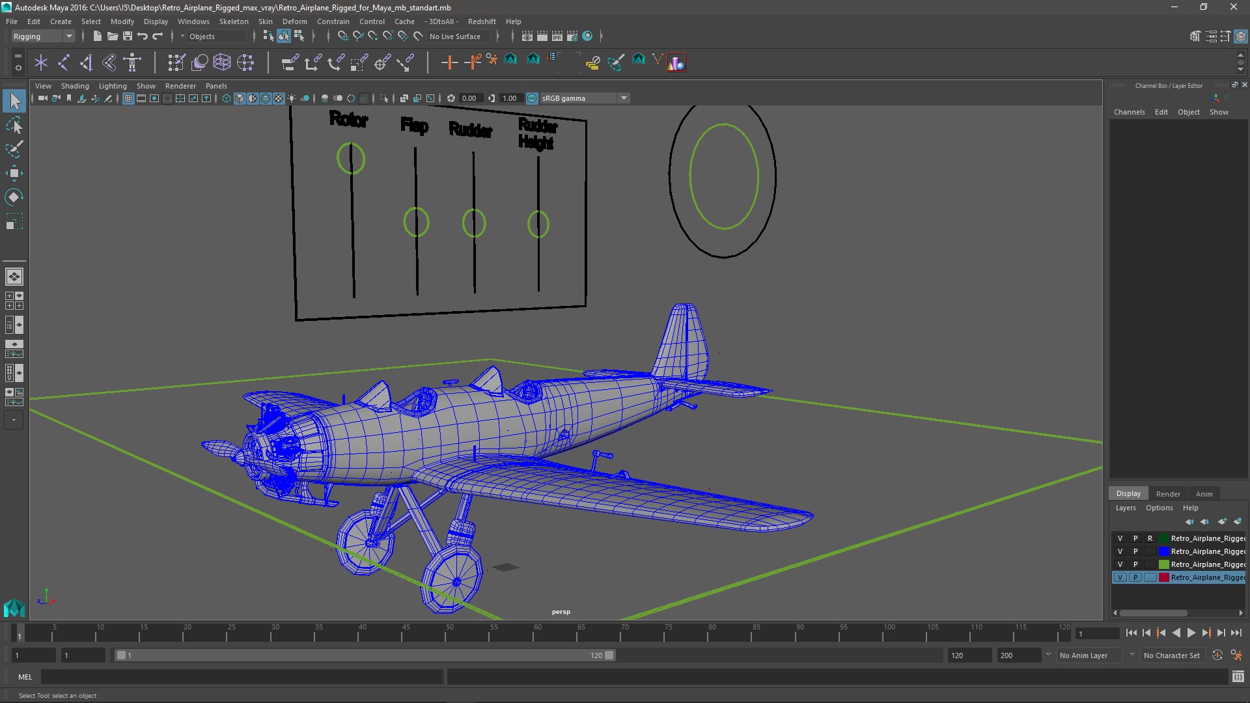Screen dimensions: 1250x703
Task: Click the viewport gamma value field 1.00
Action: (x=510, y=98)
